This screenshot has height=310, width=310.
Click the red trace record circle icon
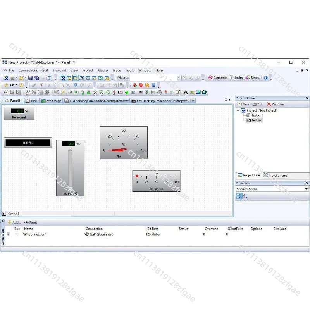[141, 85]
